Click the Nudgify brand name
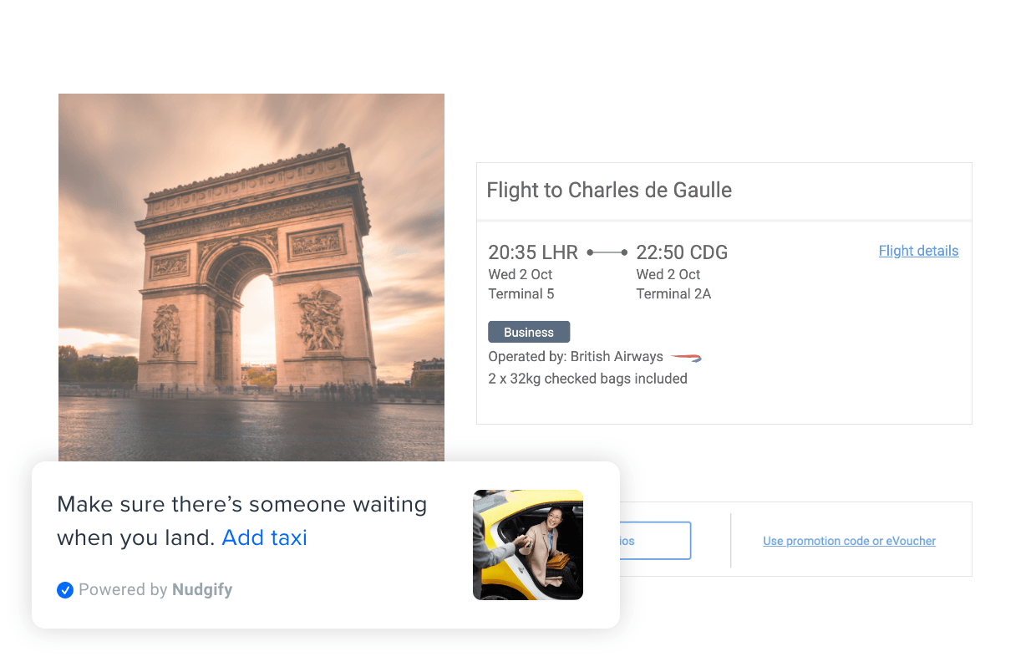Viewport: 1031px width, 662px height. pyautogui.click(x=202, y=590)
